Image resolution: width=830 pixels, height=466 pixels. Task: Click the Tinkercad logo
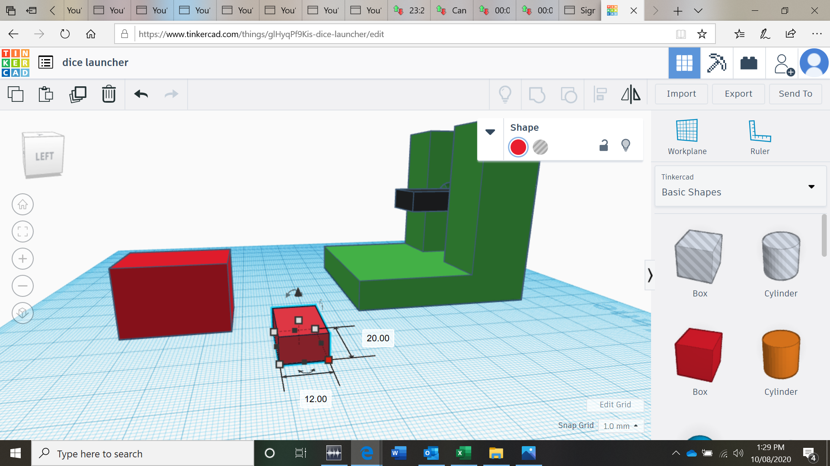(16, 63)
